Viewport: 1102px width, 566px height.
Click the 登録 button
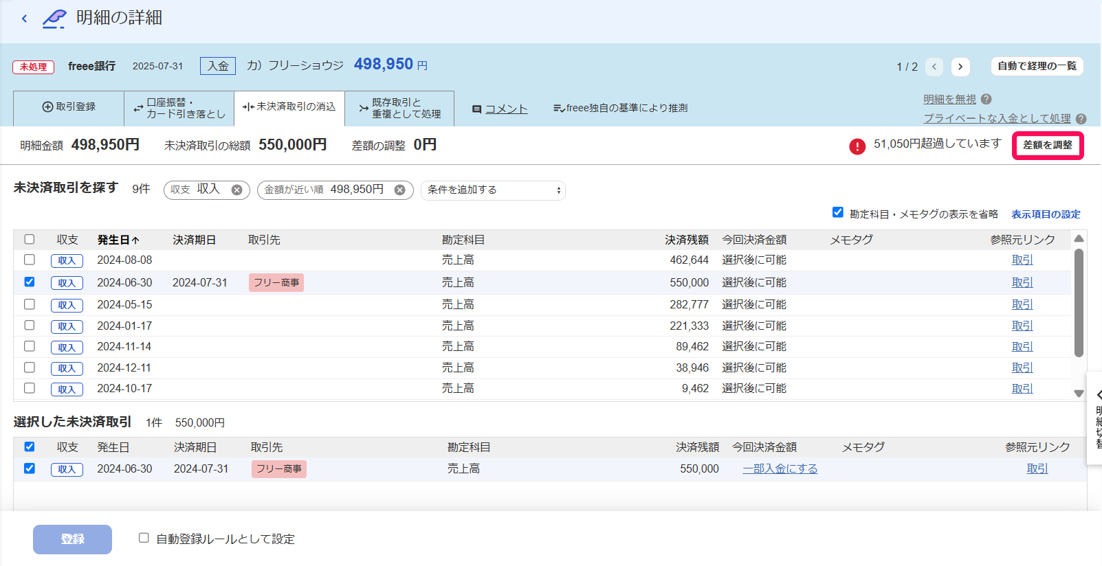click(72, 539)
